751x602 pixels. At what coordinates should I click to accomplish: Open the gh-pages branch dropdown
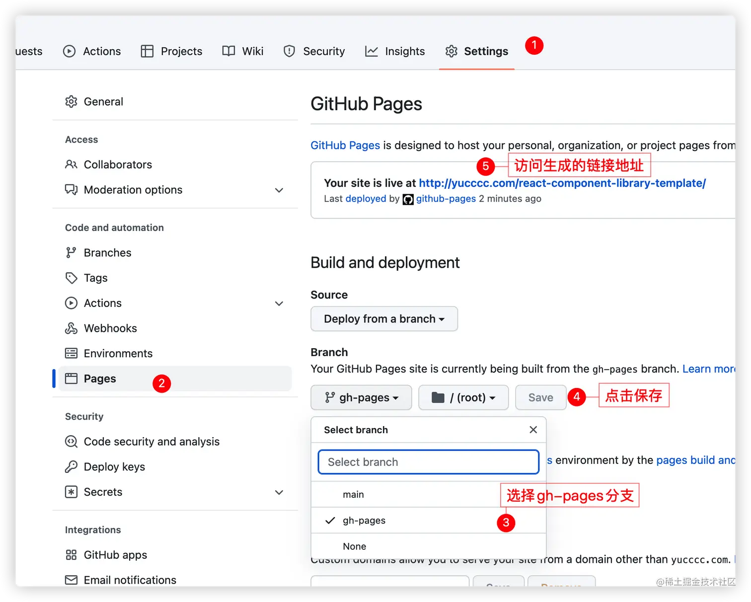(x=362, y=397)
